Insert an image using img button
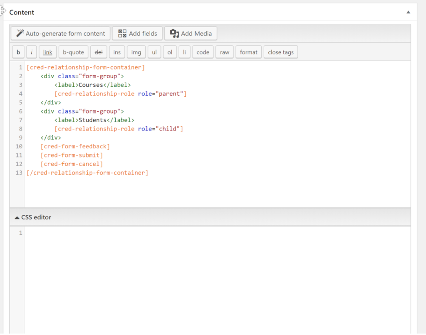 (136, 52)
